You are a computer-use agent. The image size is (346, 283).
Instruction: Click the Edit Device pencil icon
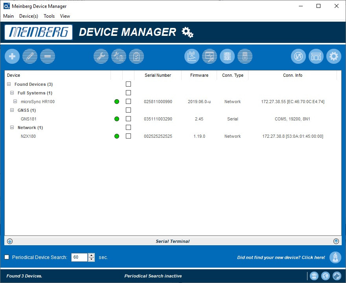(30, 57)
